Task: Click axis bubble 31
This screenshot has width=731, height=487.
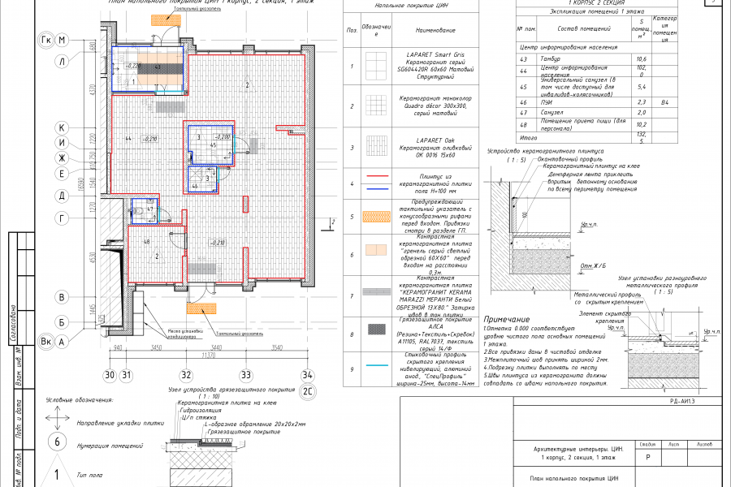Action: tap(127, 375)
